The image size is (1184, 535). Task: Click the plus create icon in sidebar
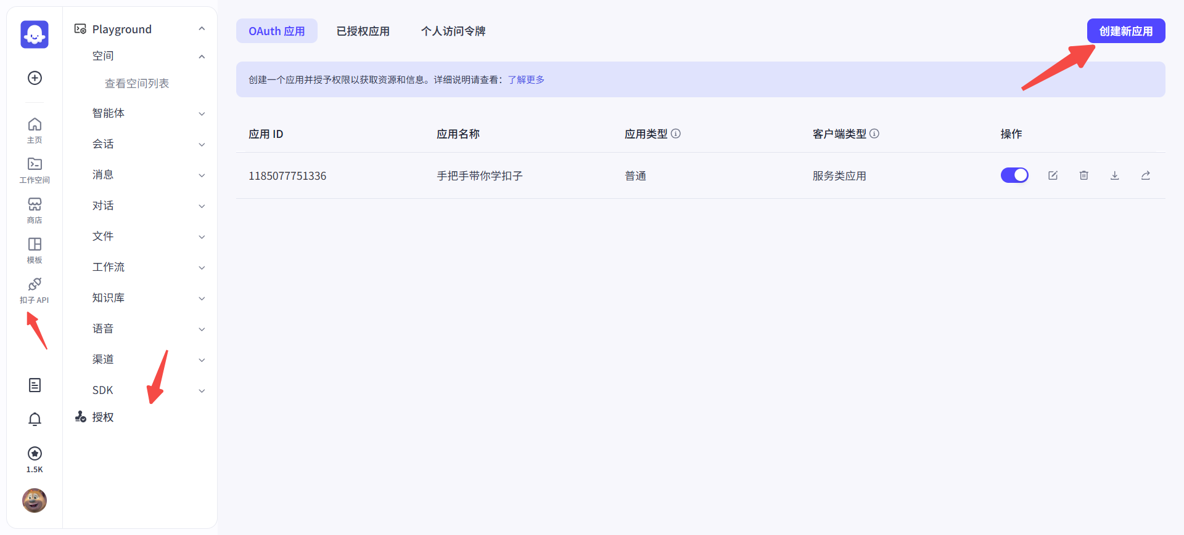tap(35, 78)
